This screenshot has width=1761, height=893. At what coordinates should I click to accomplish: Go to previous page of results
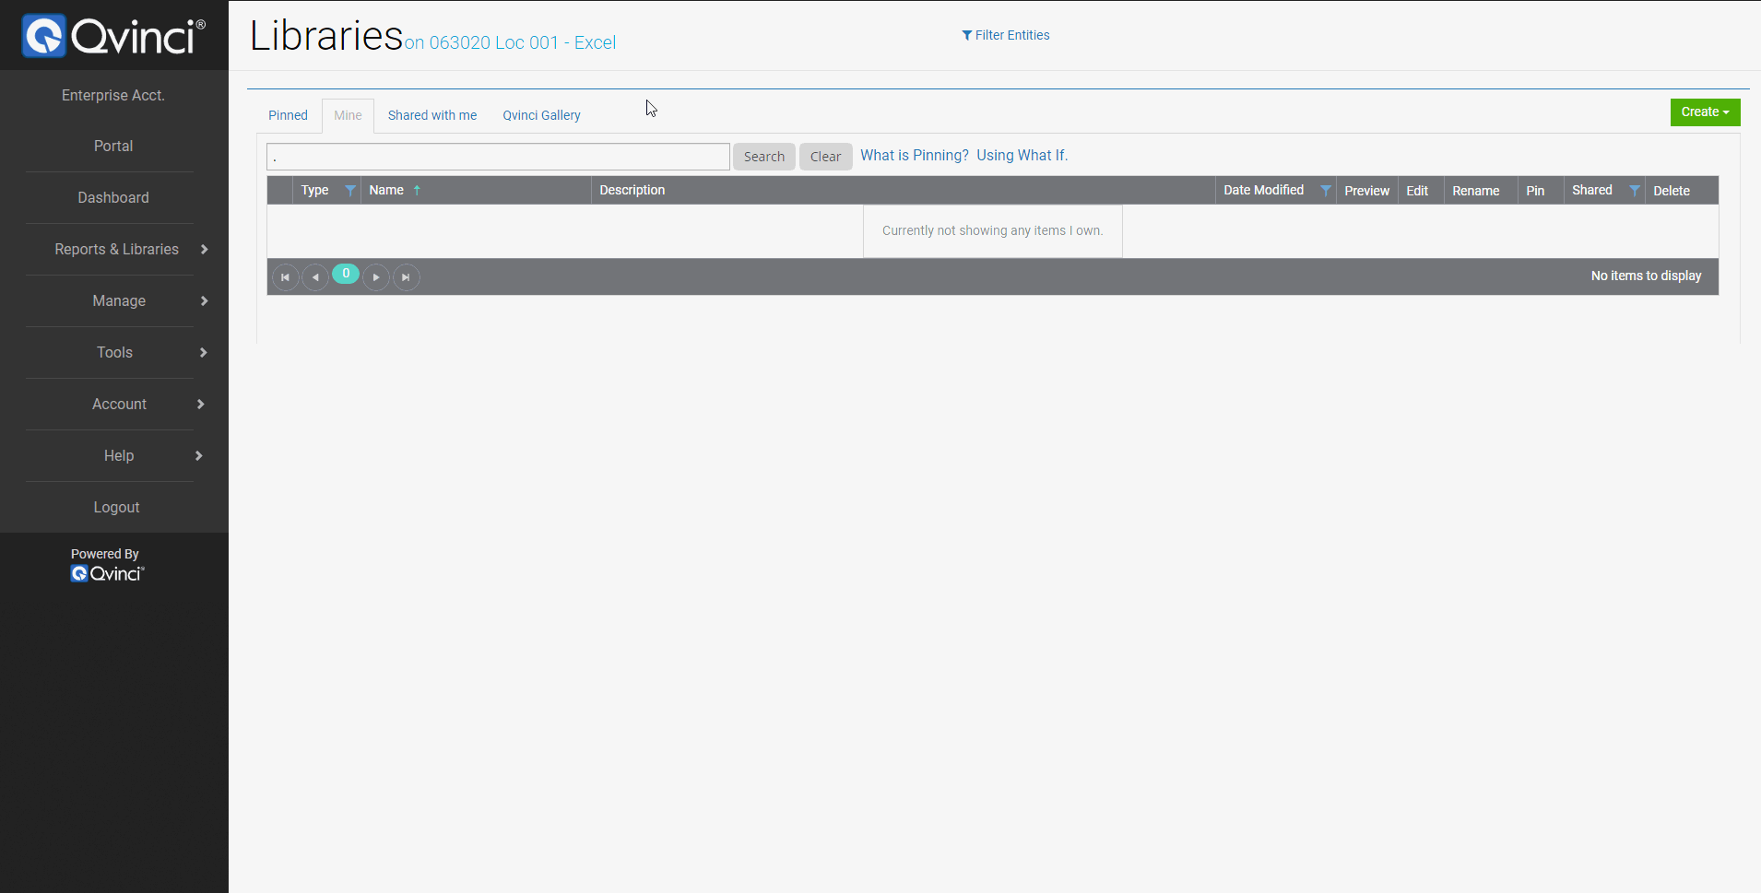click(315, 277)
